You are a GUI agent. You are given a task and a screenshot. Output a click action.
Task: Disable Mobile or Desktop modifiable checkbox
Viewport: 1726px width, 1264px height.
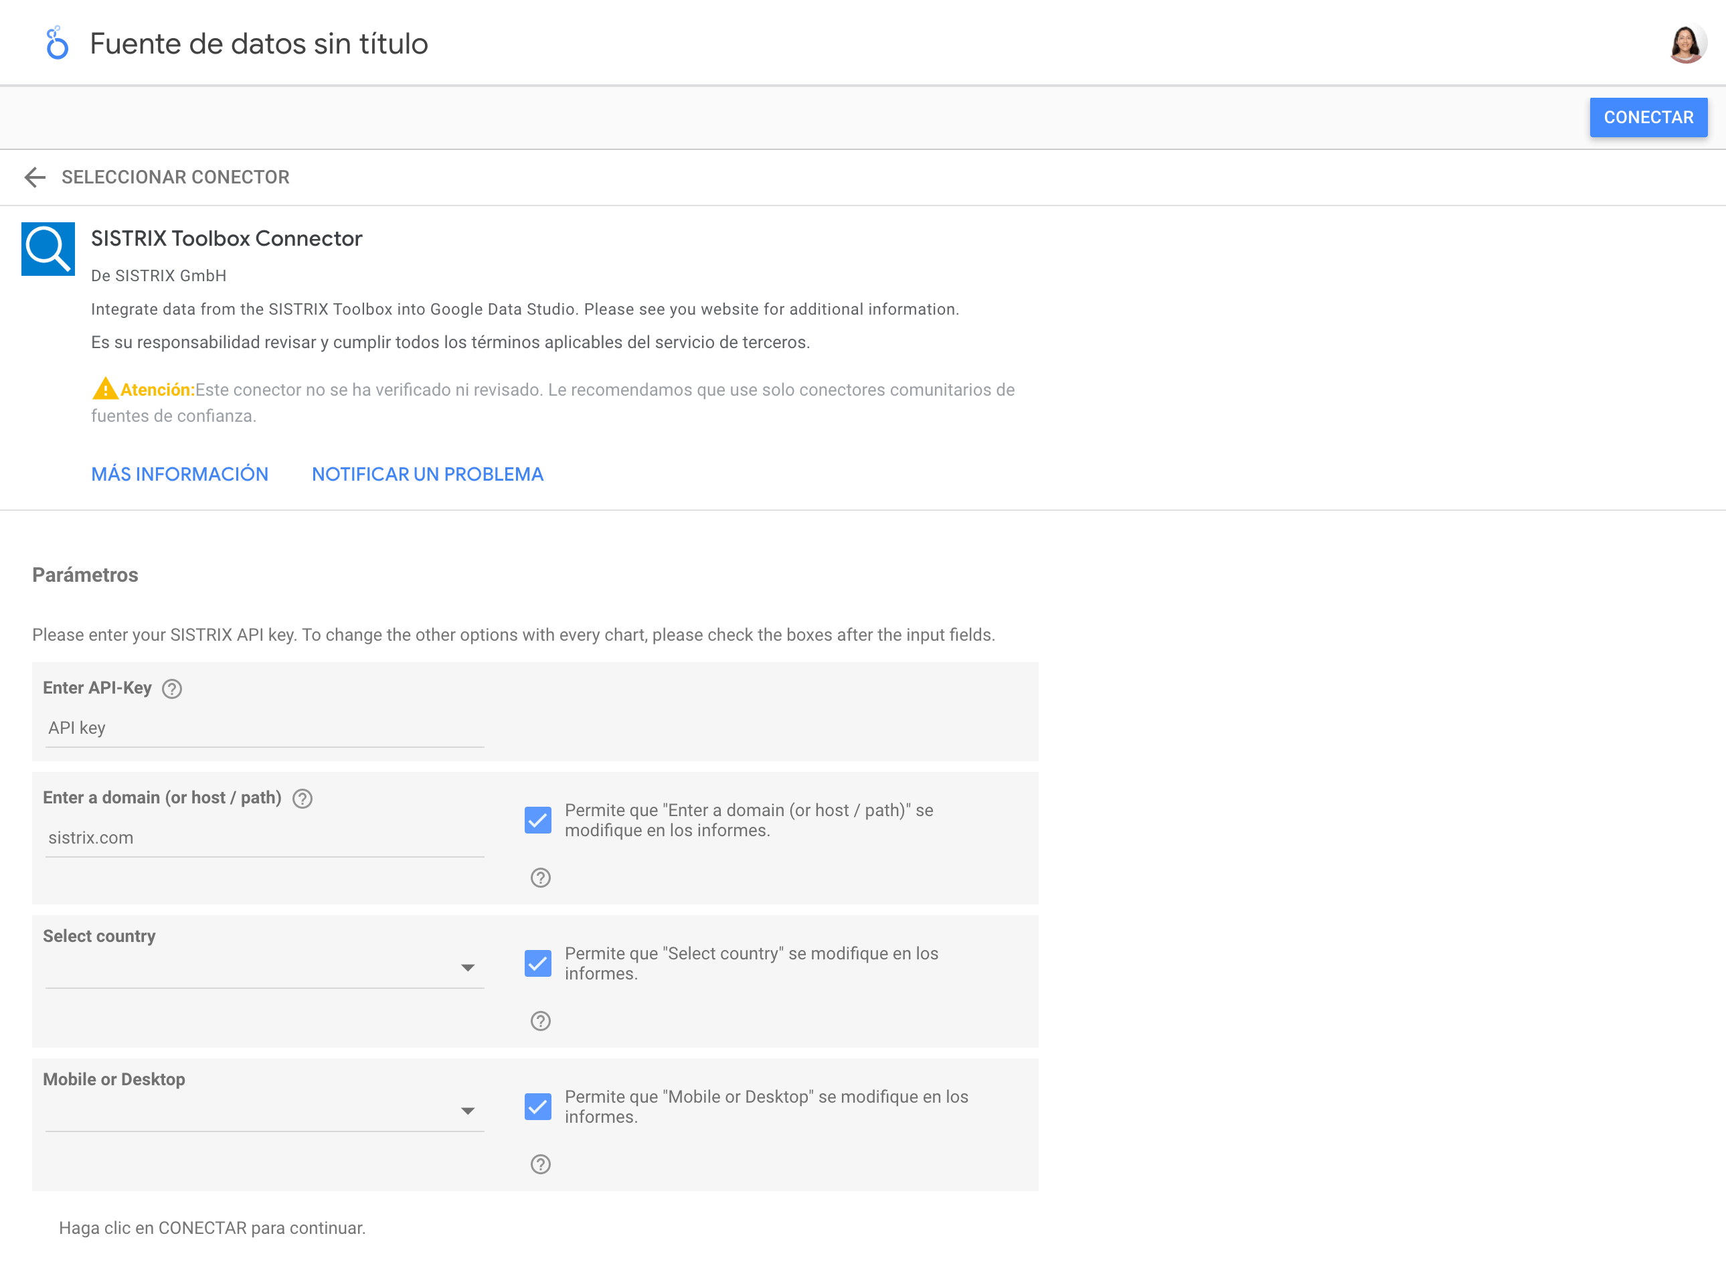point(538,1107)
